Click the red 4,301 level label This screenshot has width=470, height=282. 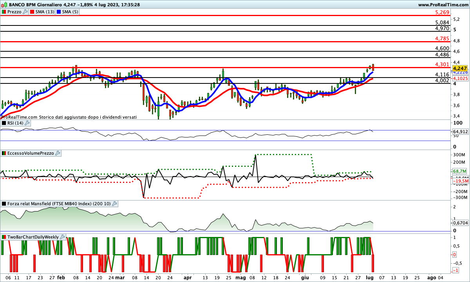(x=442, y=64)
